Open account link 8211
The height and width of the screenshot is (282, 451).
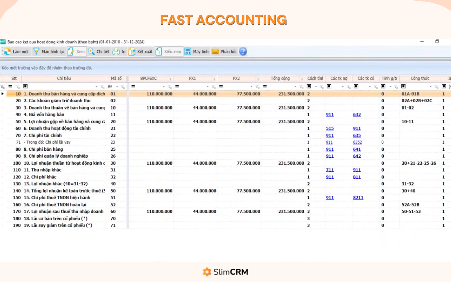(358, 198)
